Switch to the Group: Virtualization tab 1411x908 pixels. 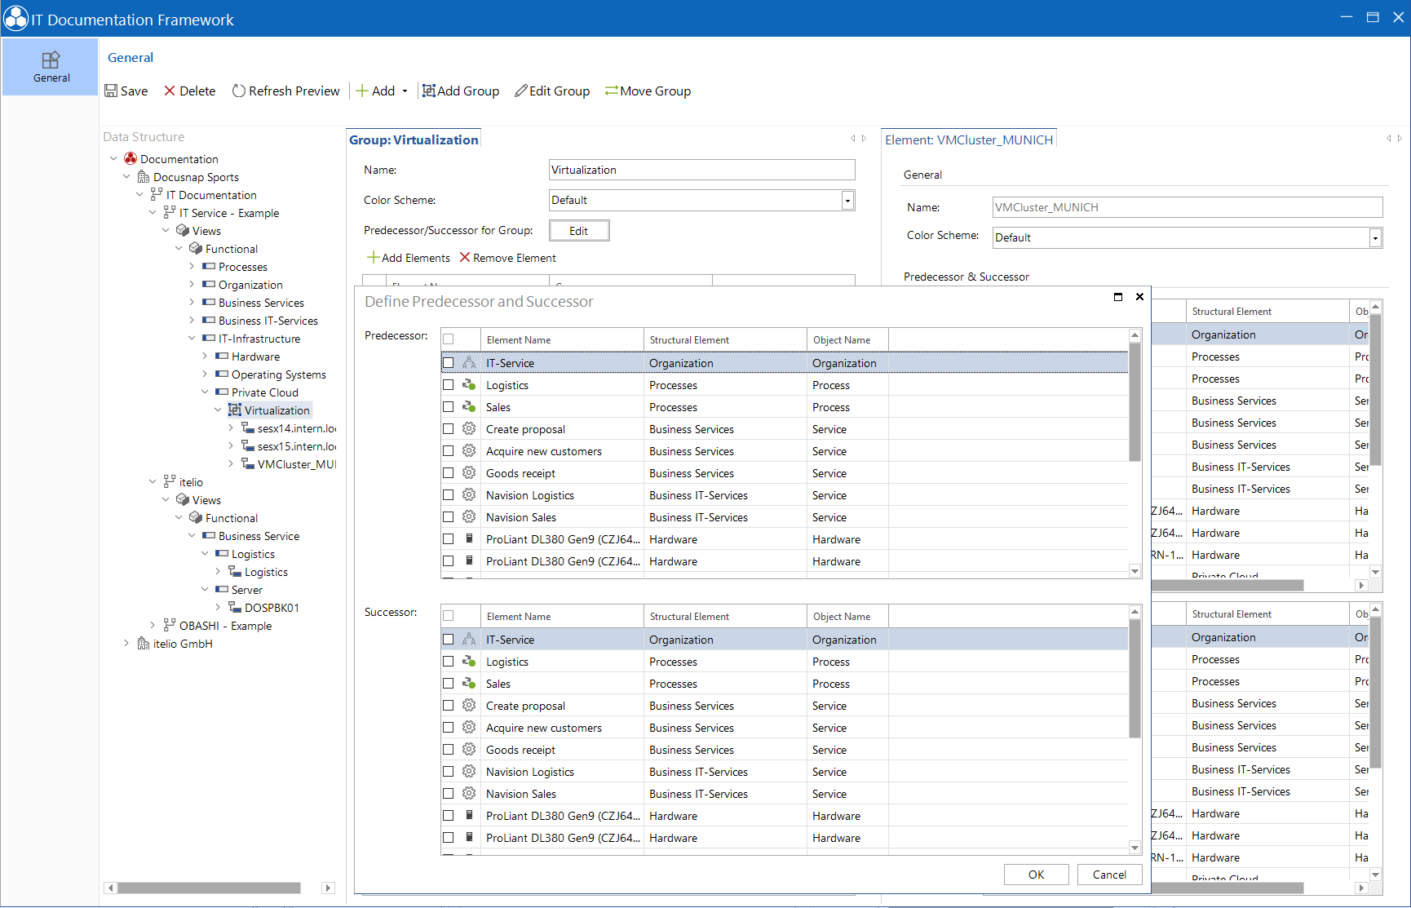[414, 140]
